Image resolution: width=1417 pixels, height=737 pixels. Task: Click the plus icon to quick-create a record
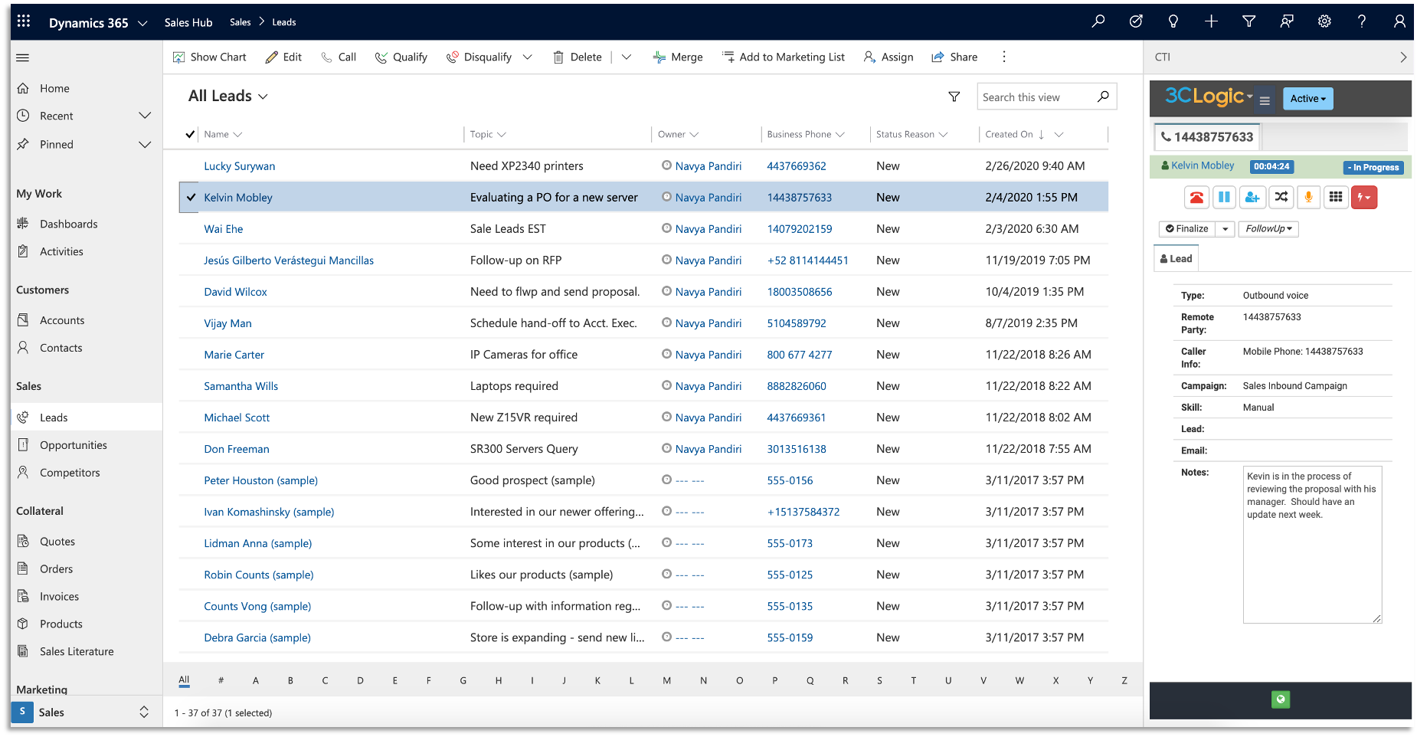(x=1211, y=21)
